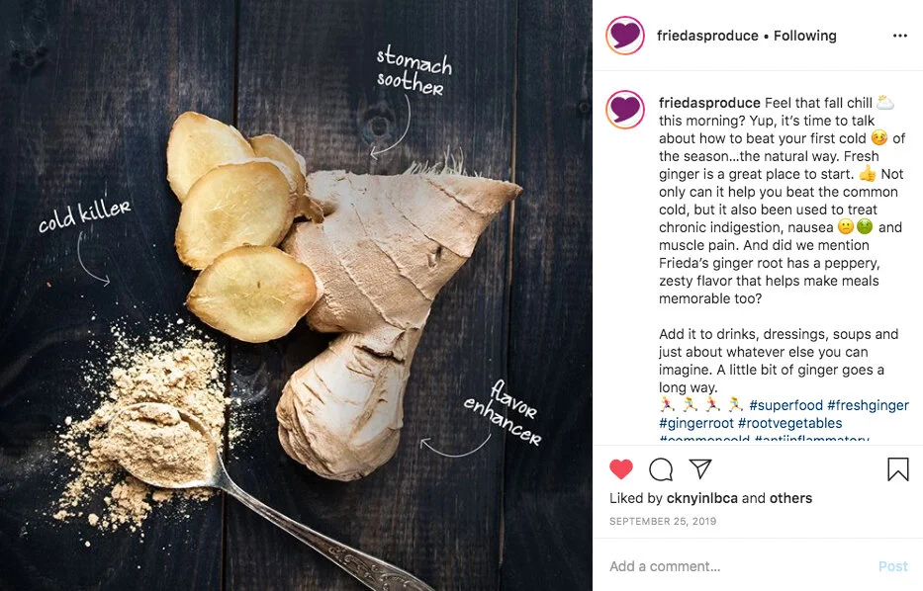Open the #freshginger hashtag
Image resolution: width=923 pixels, height=591 pixels.
click(868, 405)
